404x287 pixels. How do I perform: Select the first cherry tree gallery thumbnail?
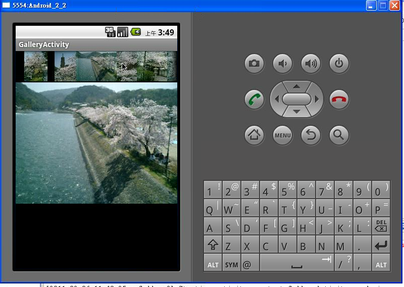pos(36,67)
